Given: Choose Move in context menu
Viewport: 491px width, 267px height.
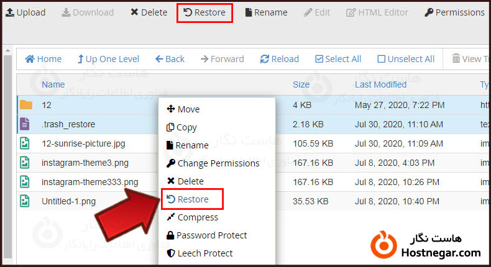Looking at the screenshot, I should pyautogui.click(x=188, y=109).
